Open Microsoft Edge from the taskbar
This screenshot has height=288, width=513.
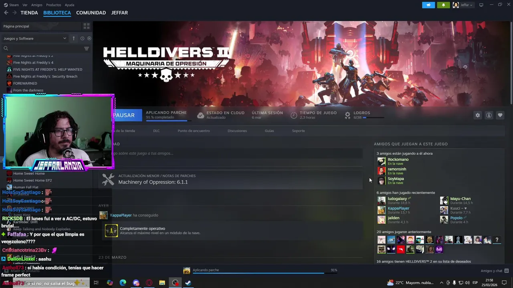(123, 283)
